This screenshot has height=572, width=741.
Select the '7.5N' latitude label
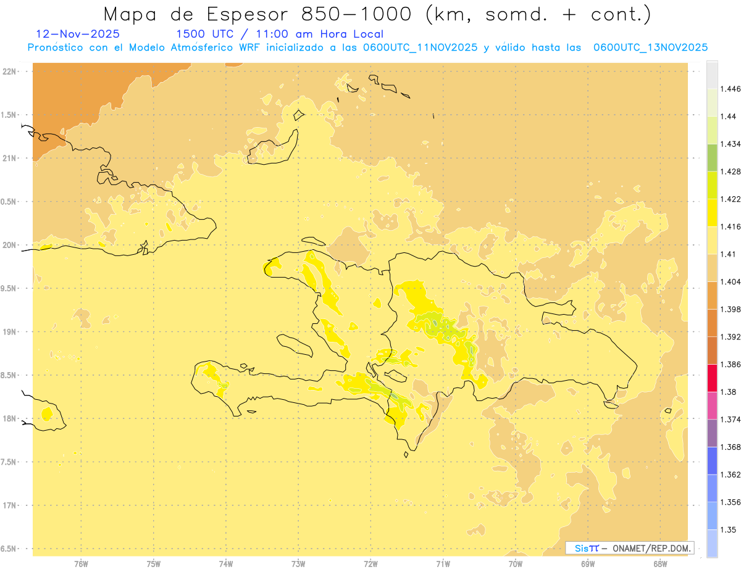coord(9,462)
